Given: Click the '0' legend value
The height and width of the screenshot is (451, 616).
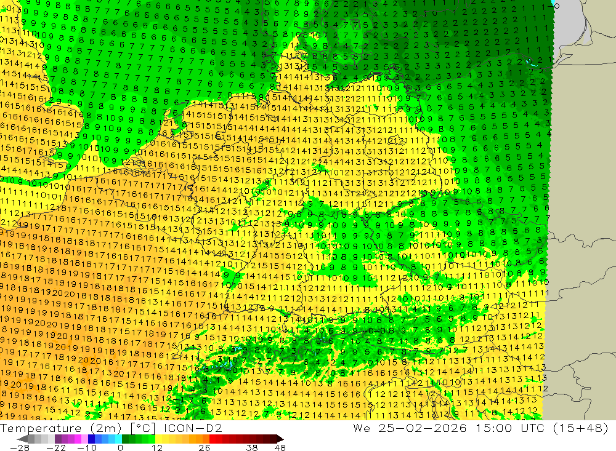Looking at the screenshot, I should (x=121, y=447).
